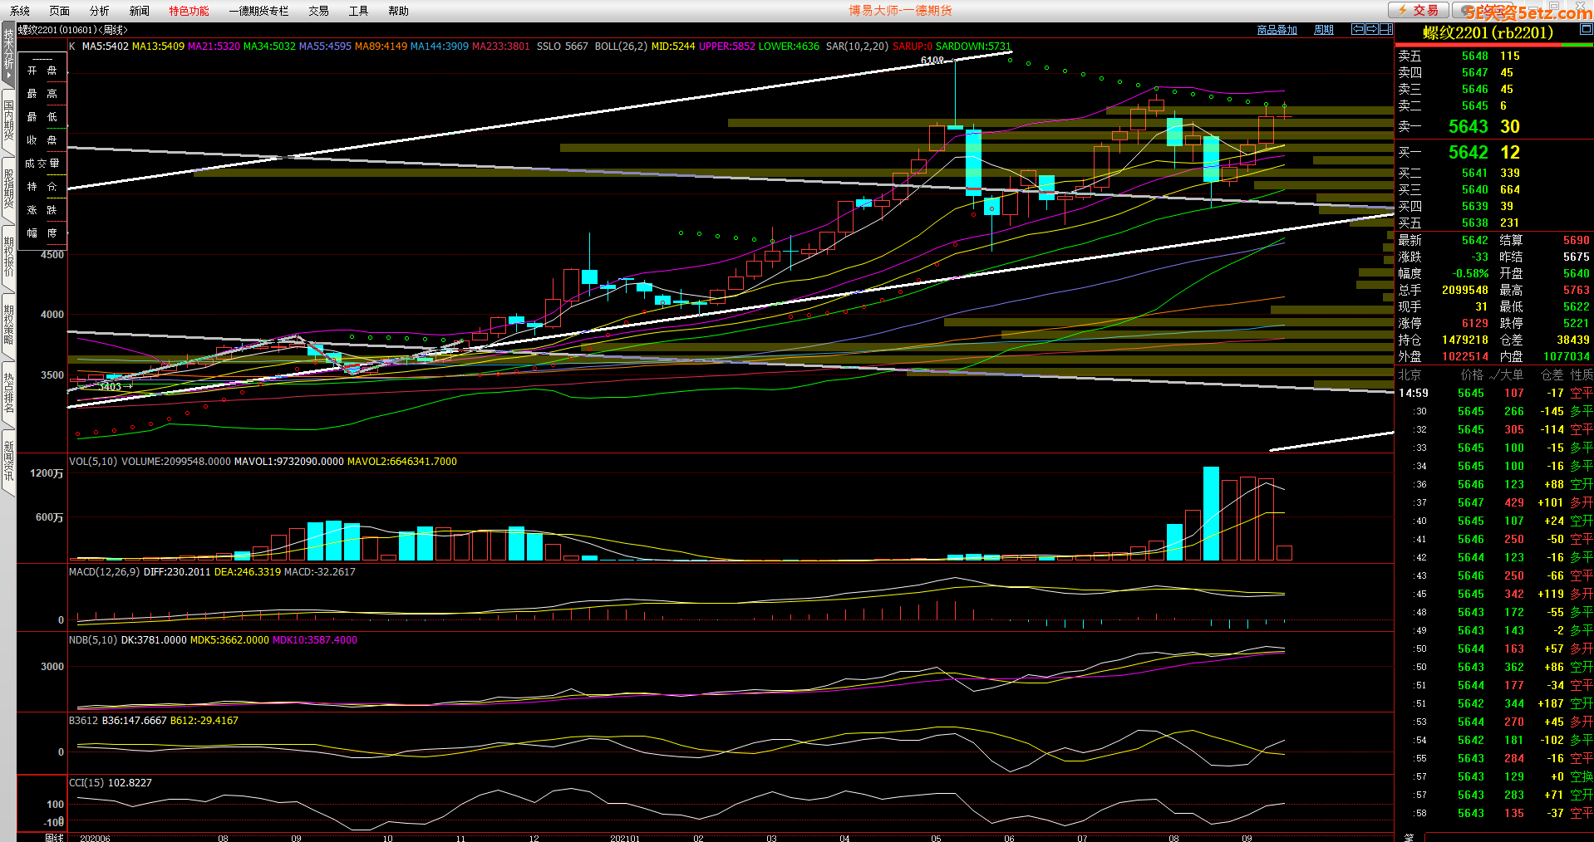Screen dimensions: 1594x842
Task: Maximize the 螺纹2201 quote panel
Action: (x=1586, y=29)
